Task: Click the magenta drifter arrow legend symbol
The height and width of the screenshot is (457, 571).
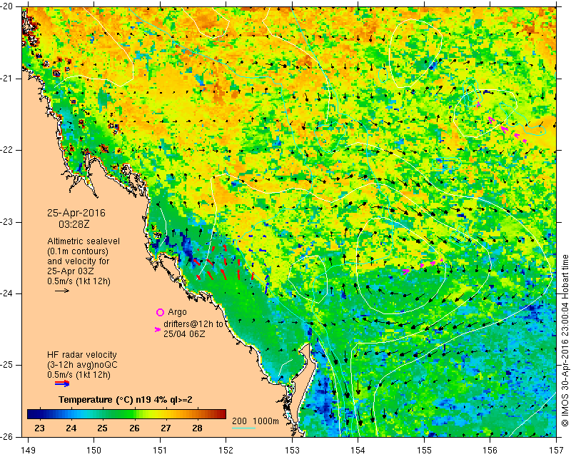Action: coord(158,329)
